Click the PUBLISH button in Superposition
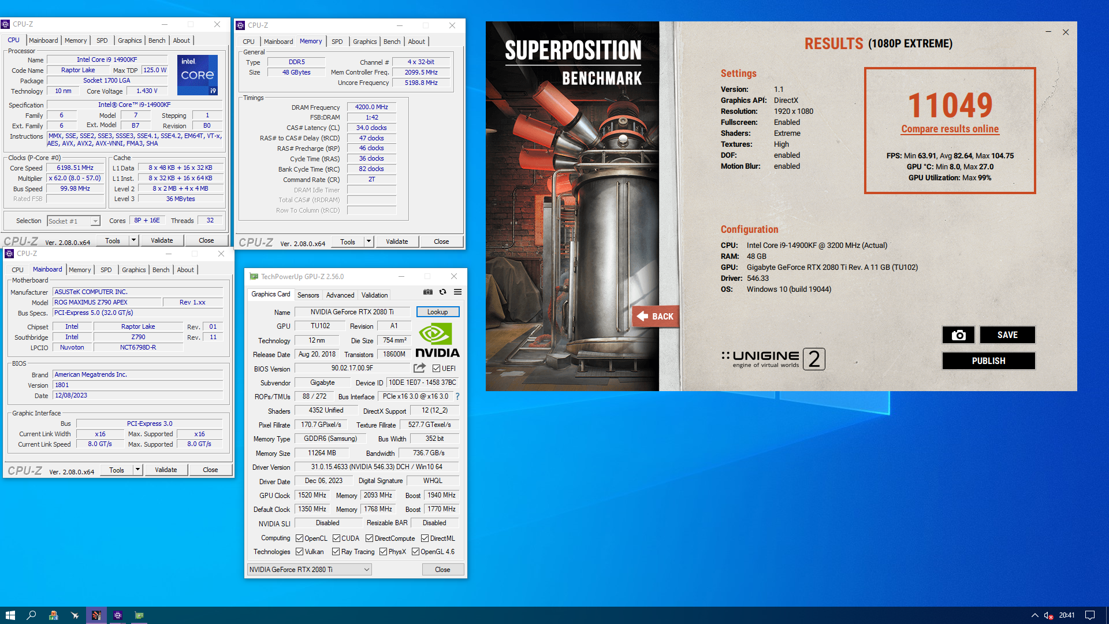1109x624 pixels. coord(989,361)
